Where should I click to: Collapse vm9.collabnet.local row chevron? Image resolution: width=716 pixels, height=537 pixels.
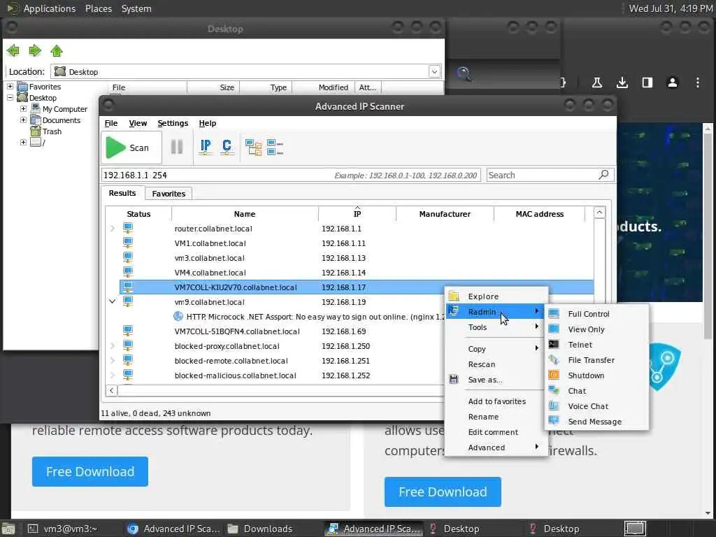(x=113, y=301)
